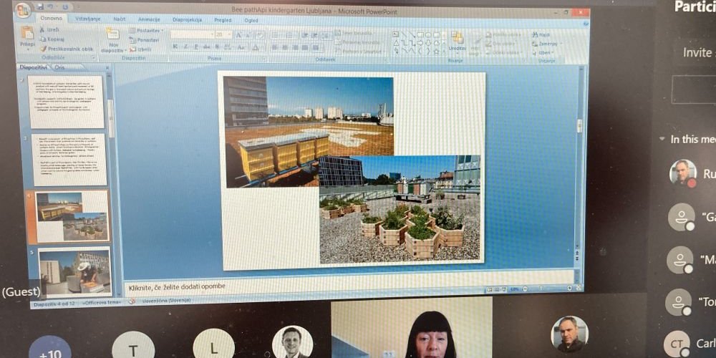Click the increase font size icon
Screen dimensions: 716x358
tap(238, 34)
